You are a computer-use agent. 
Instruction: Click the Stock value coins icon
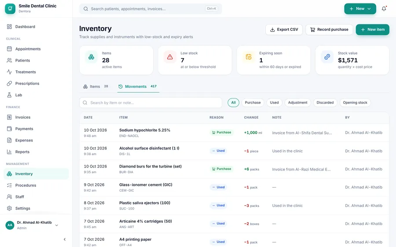pos(327,57)
